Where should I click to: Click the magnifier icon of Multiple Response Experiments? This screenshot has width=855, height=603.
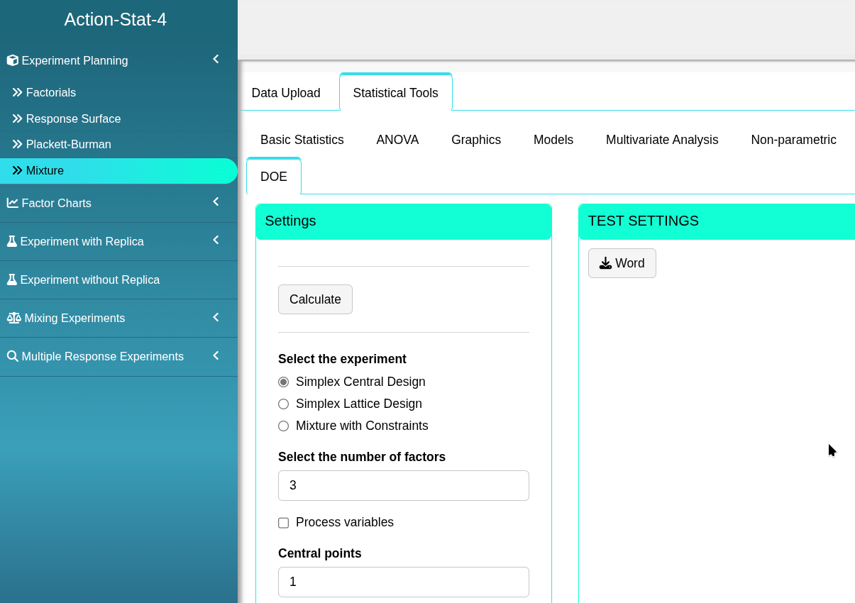coord(13,356)
